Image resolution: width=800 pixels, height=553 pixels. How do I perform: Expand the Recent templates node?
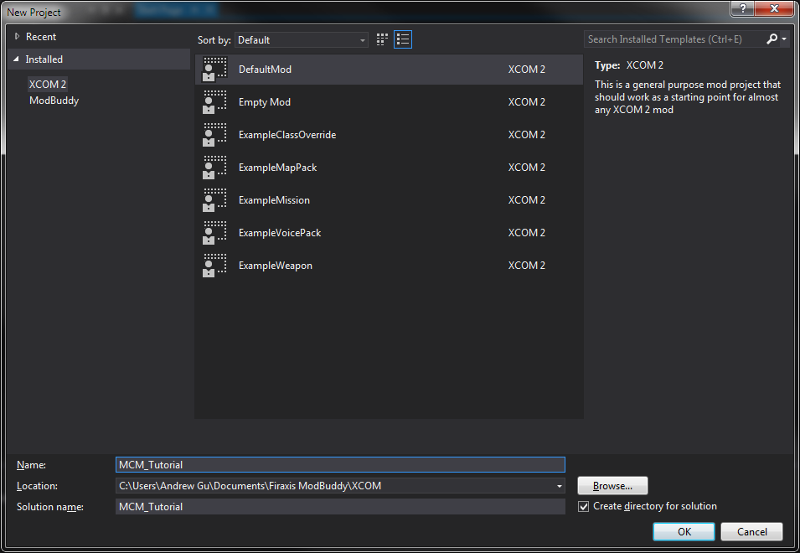pos(17,36)
